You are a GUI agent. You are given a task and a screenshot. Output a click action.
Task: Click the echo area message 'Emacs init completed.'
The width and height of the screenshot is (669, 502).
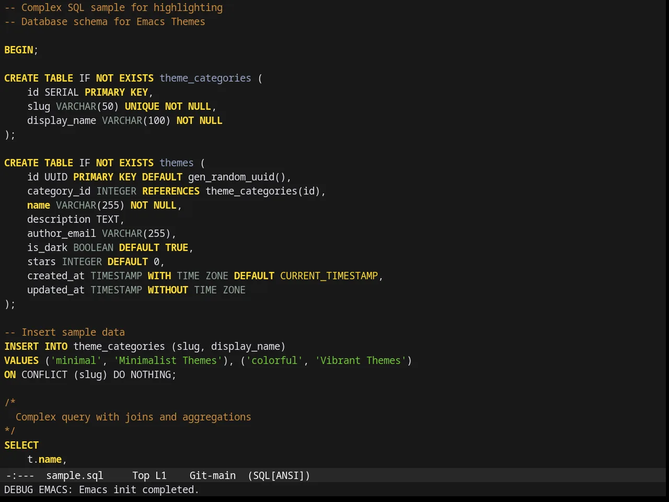click(x=139, y=489)
